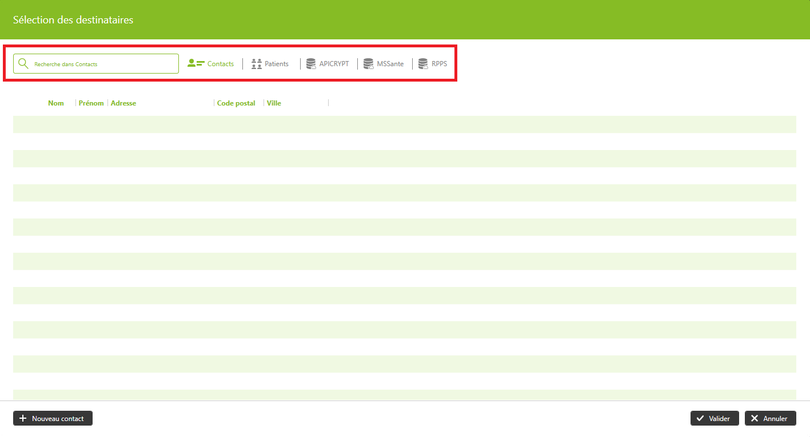Click the RPPS database icon

(x=423, y=64)
